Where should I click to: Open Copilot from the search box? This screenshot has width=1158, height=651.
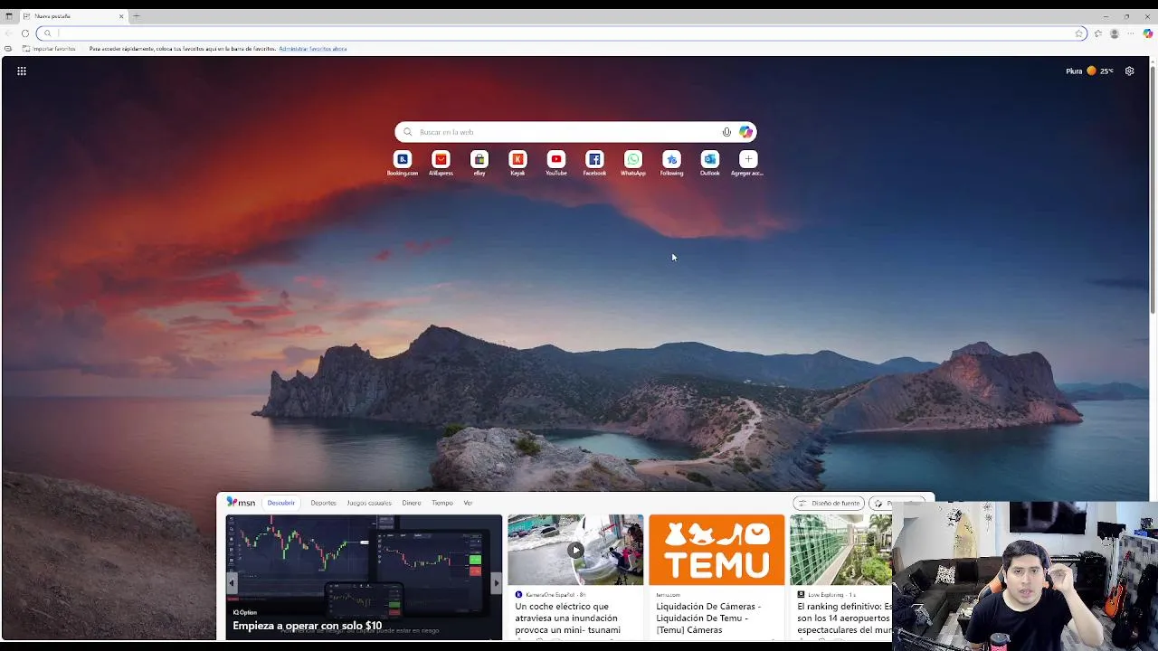745,132
